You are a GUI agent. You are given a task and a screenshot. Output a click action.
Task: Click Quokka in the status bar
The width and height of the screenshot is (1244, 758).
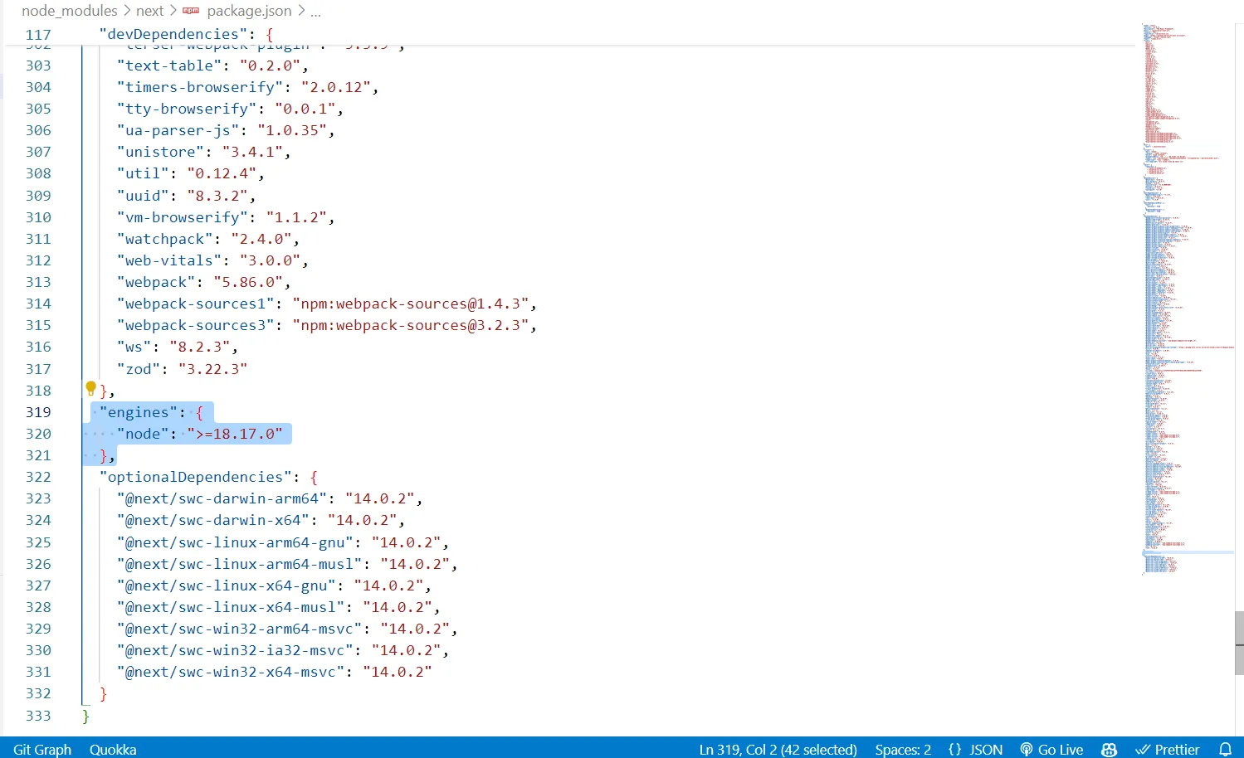click(113, 749)
